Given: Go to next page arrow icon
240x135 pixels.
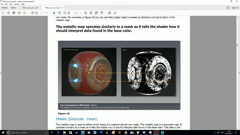Looking at the screenshot, I should pos(36,13).
